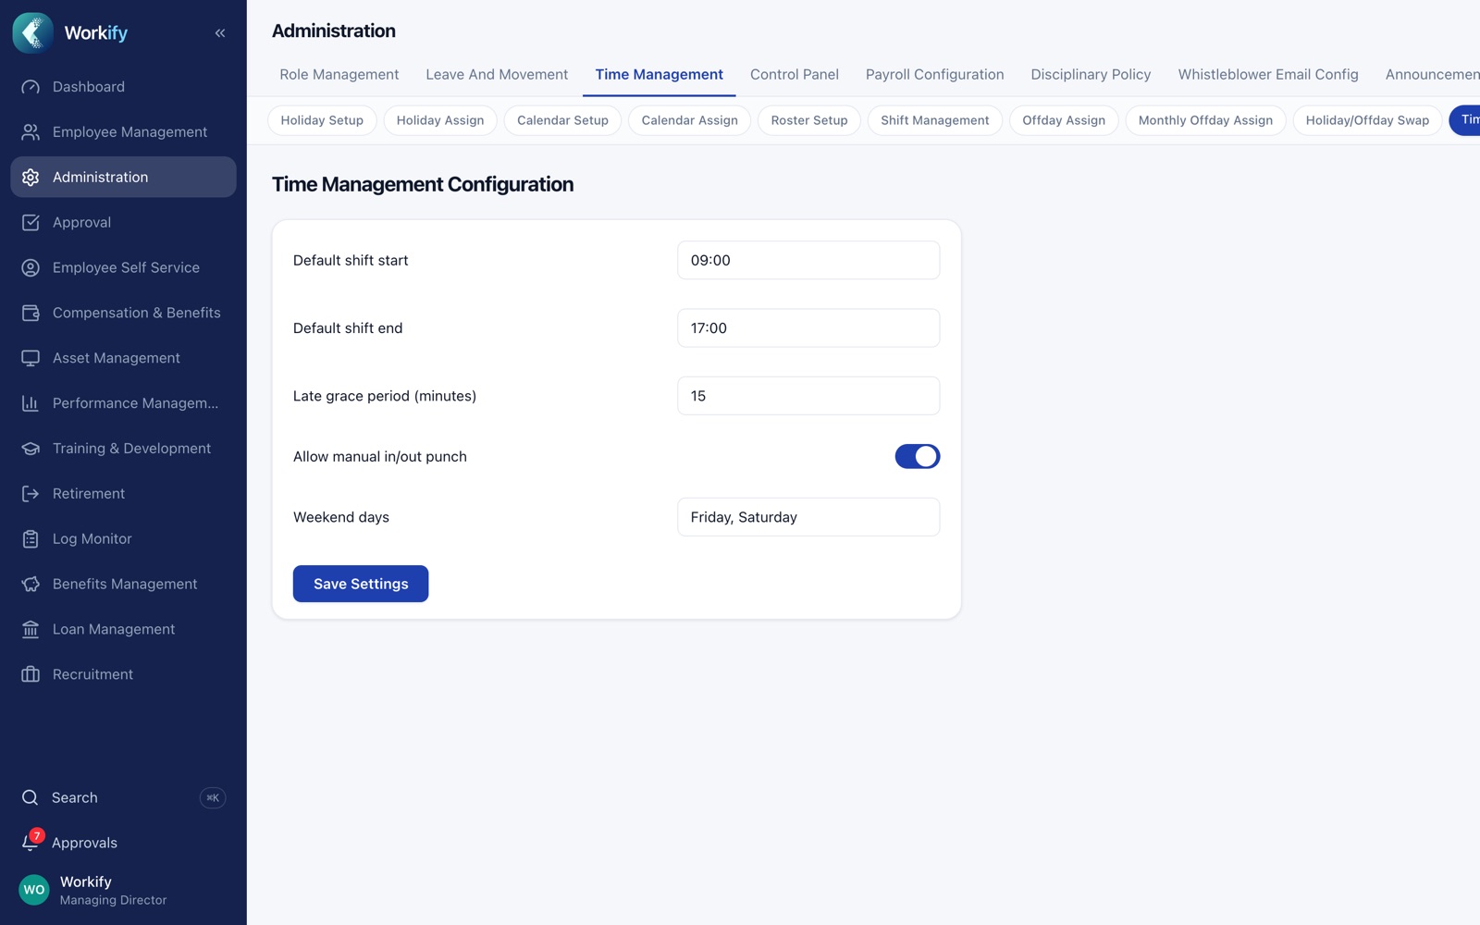Screen dimensions: 1480x925
Task: Click the Late grace period field
Action: (x=808, y=396)
